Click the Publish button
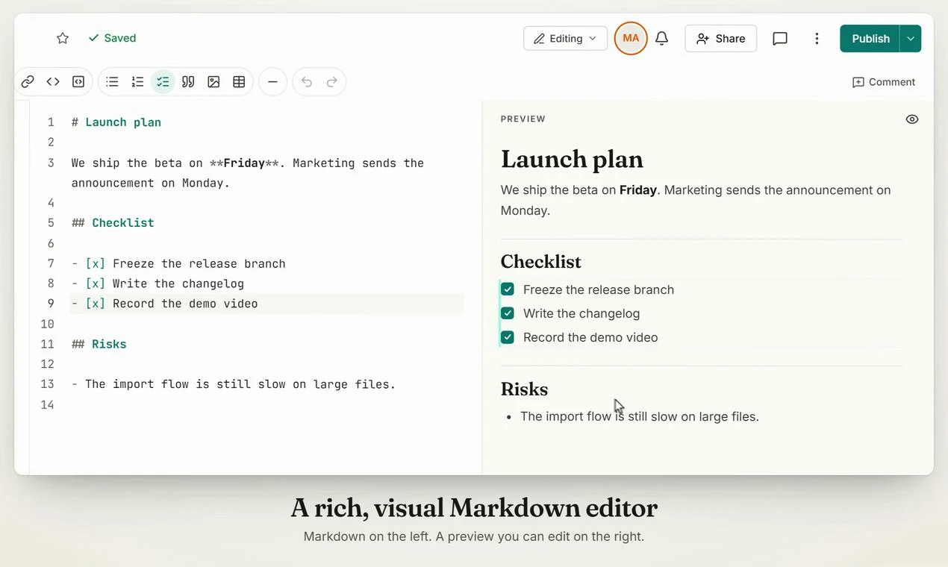Image resolution: width=948 pixels, height=567 pixels. [x=870, y=39]
